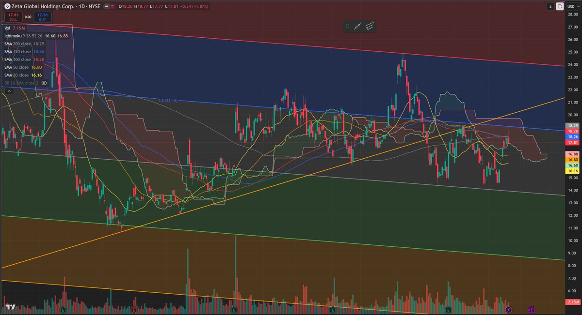Click the 7.15M volume axis label
The image size is (582, 315).
[x=573, y=302]
